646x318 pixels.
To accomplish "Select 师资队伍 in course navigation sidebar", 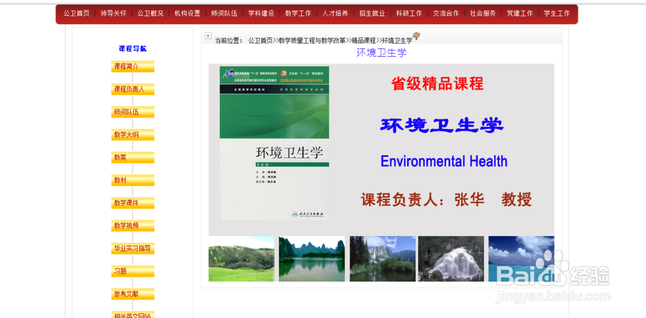I will [x=132, y=112].
